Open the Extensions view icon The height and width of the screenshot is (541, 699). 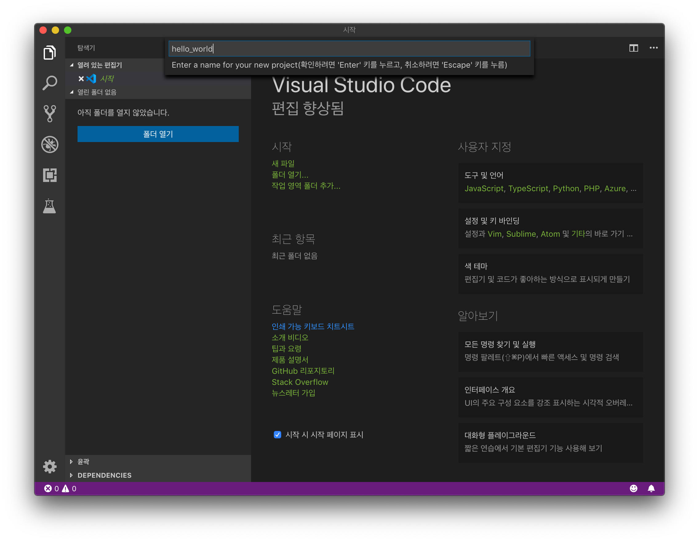50,175
